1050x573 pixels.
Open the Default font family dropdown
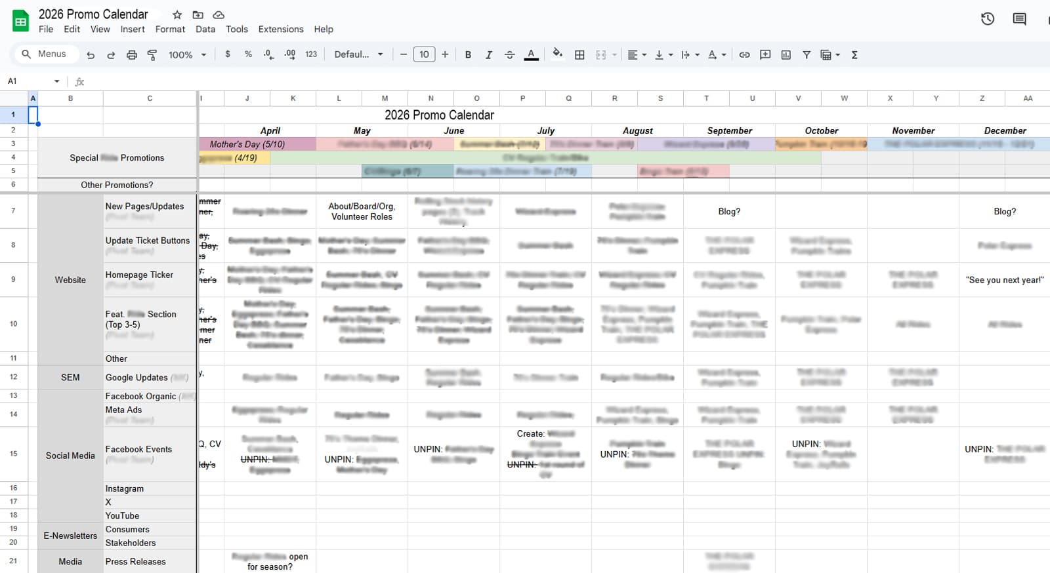tap(358, 54)
